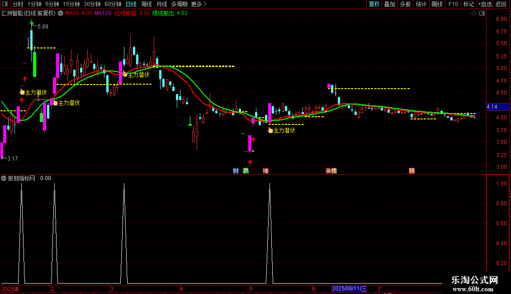Select the 60分钟 period tab

(x=113, y=4)
